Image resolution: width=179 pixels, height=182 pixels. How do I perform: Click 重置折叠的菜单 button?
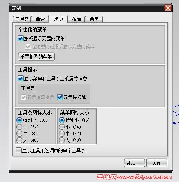click(36, 57)
